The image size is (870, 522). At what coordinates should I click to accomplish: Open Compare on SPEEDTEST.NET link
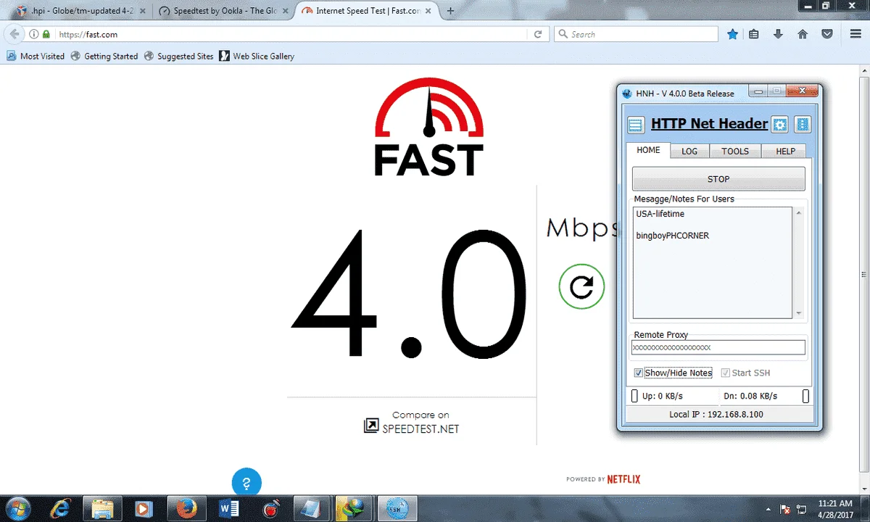(x=412, y=422)
